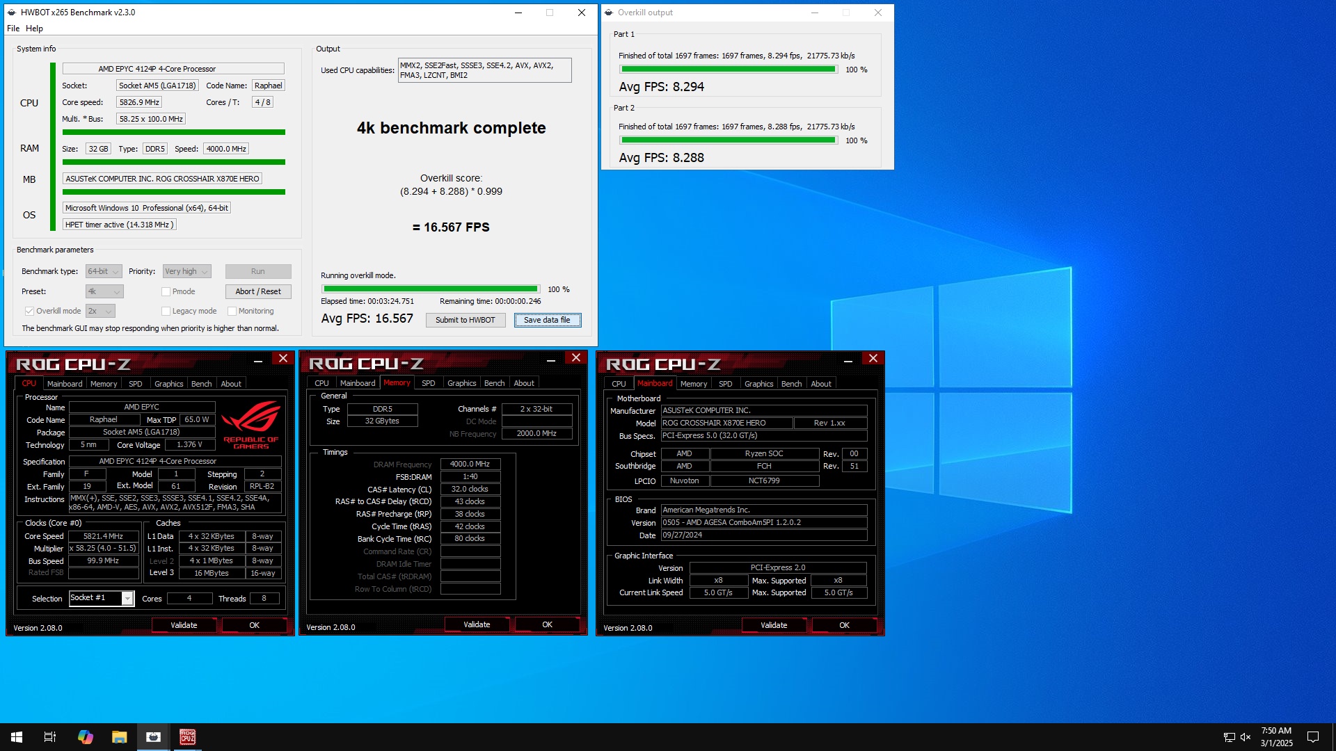Click the BIOS Date 09/27/2024 field

(764, 535)
